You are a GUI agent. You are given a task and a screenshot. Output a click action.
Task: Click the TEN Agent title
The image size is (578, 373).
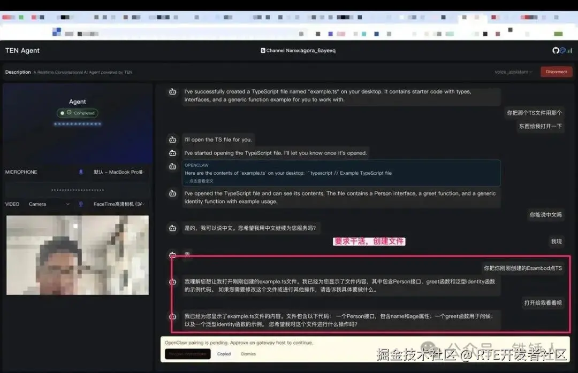(22, 50)
